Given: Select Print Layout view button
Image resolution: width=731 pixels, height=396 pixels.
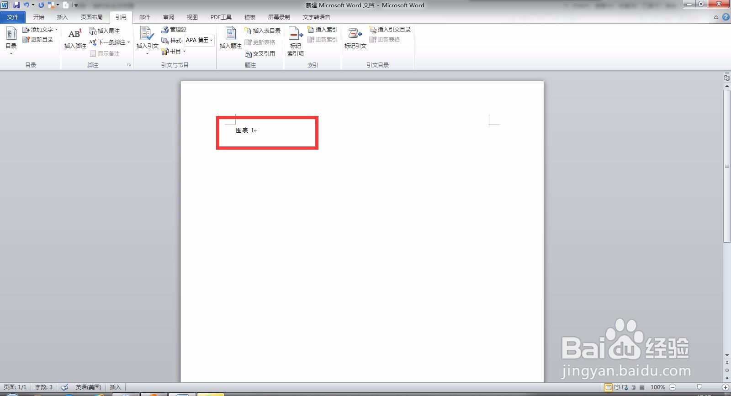Looking at the screenshot, I should (x=608, y=387).
